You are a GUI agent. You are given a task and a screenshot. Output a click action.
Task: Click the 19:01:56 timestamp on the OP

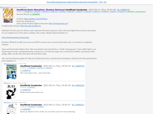(111, 10)
